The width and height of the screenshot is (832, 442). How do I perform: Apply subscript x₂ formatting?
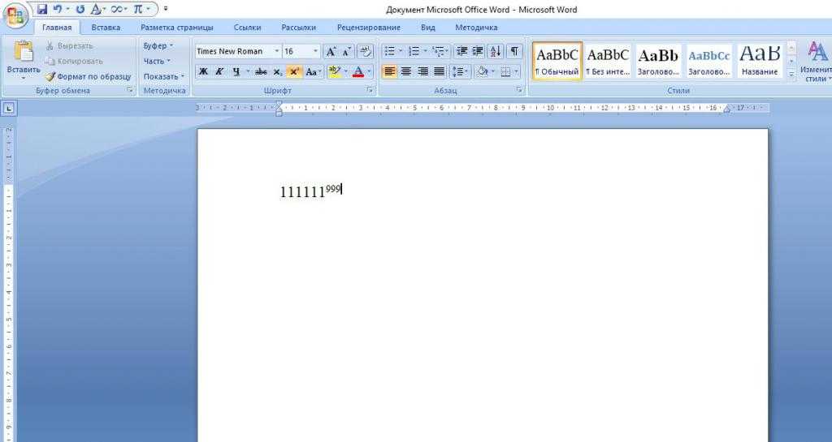[278, 71]
